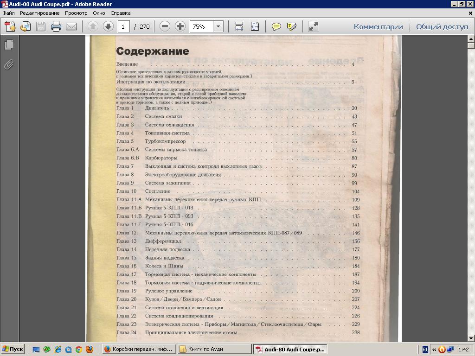The width and height of the screenshot is (475, 356).
Task: Click the page number input field
Action: [123, 26]
